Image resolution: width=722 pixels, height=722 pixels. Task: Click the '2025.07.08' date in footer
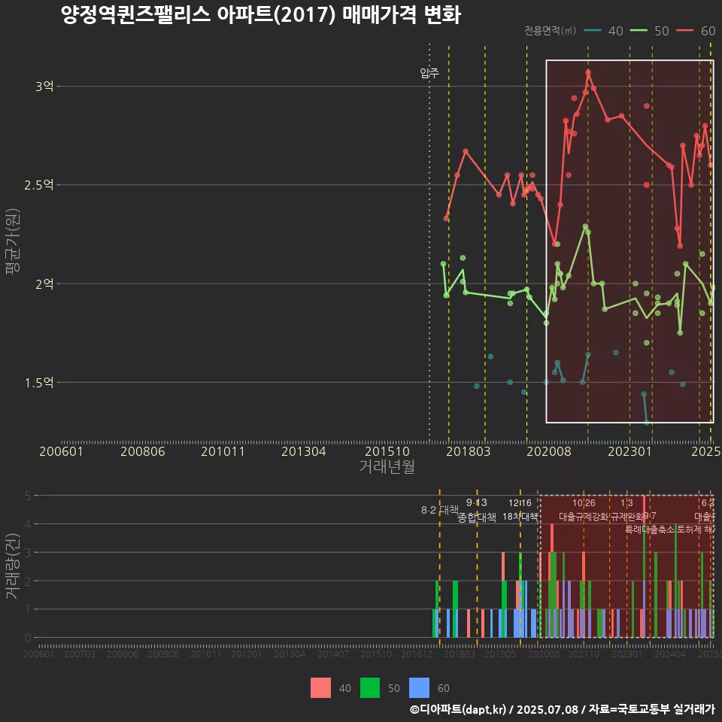click(548, 709)
